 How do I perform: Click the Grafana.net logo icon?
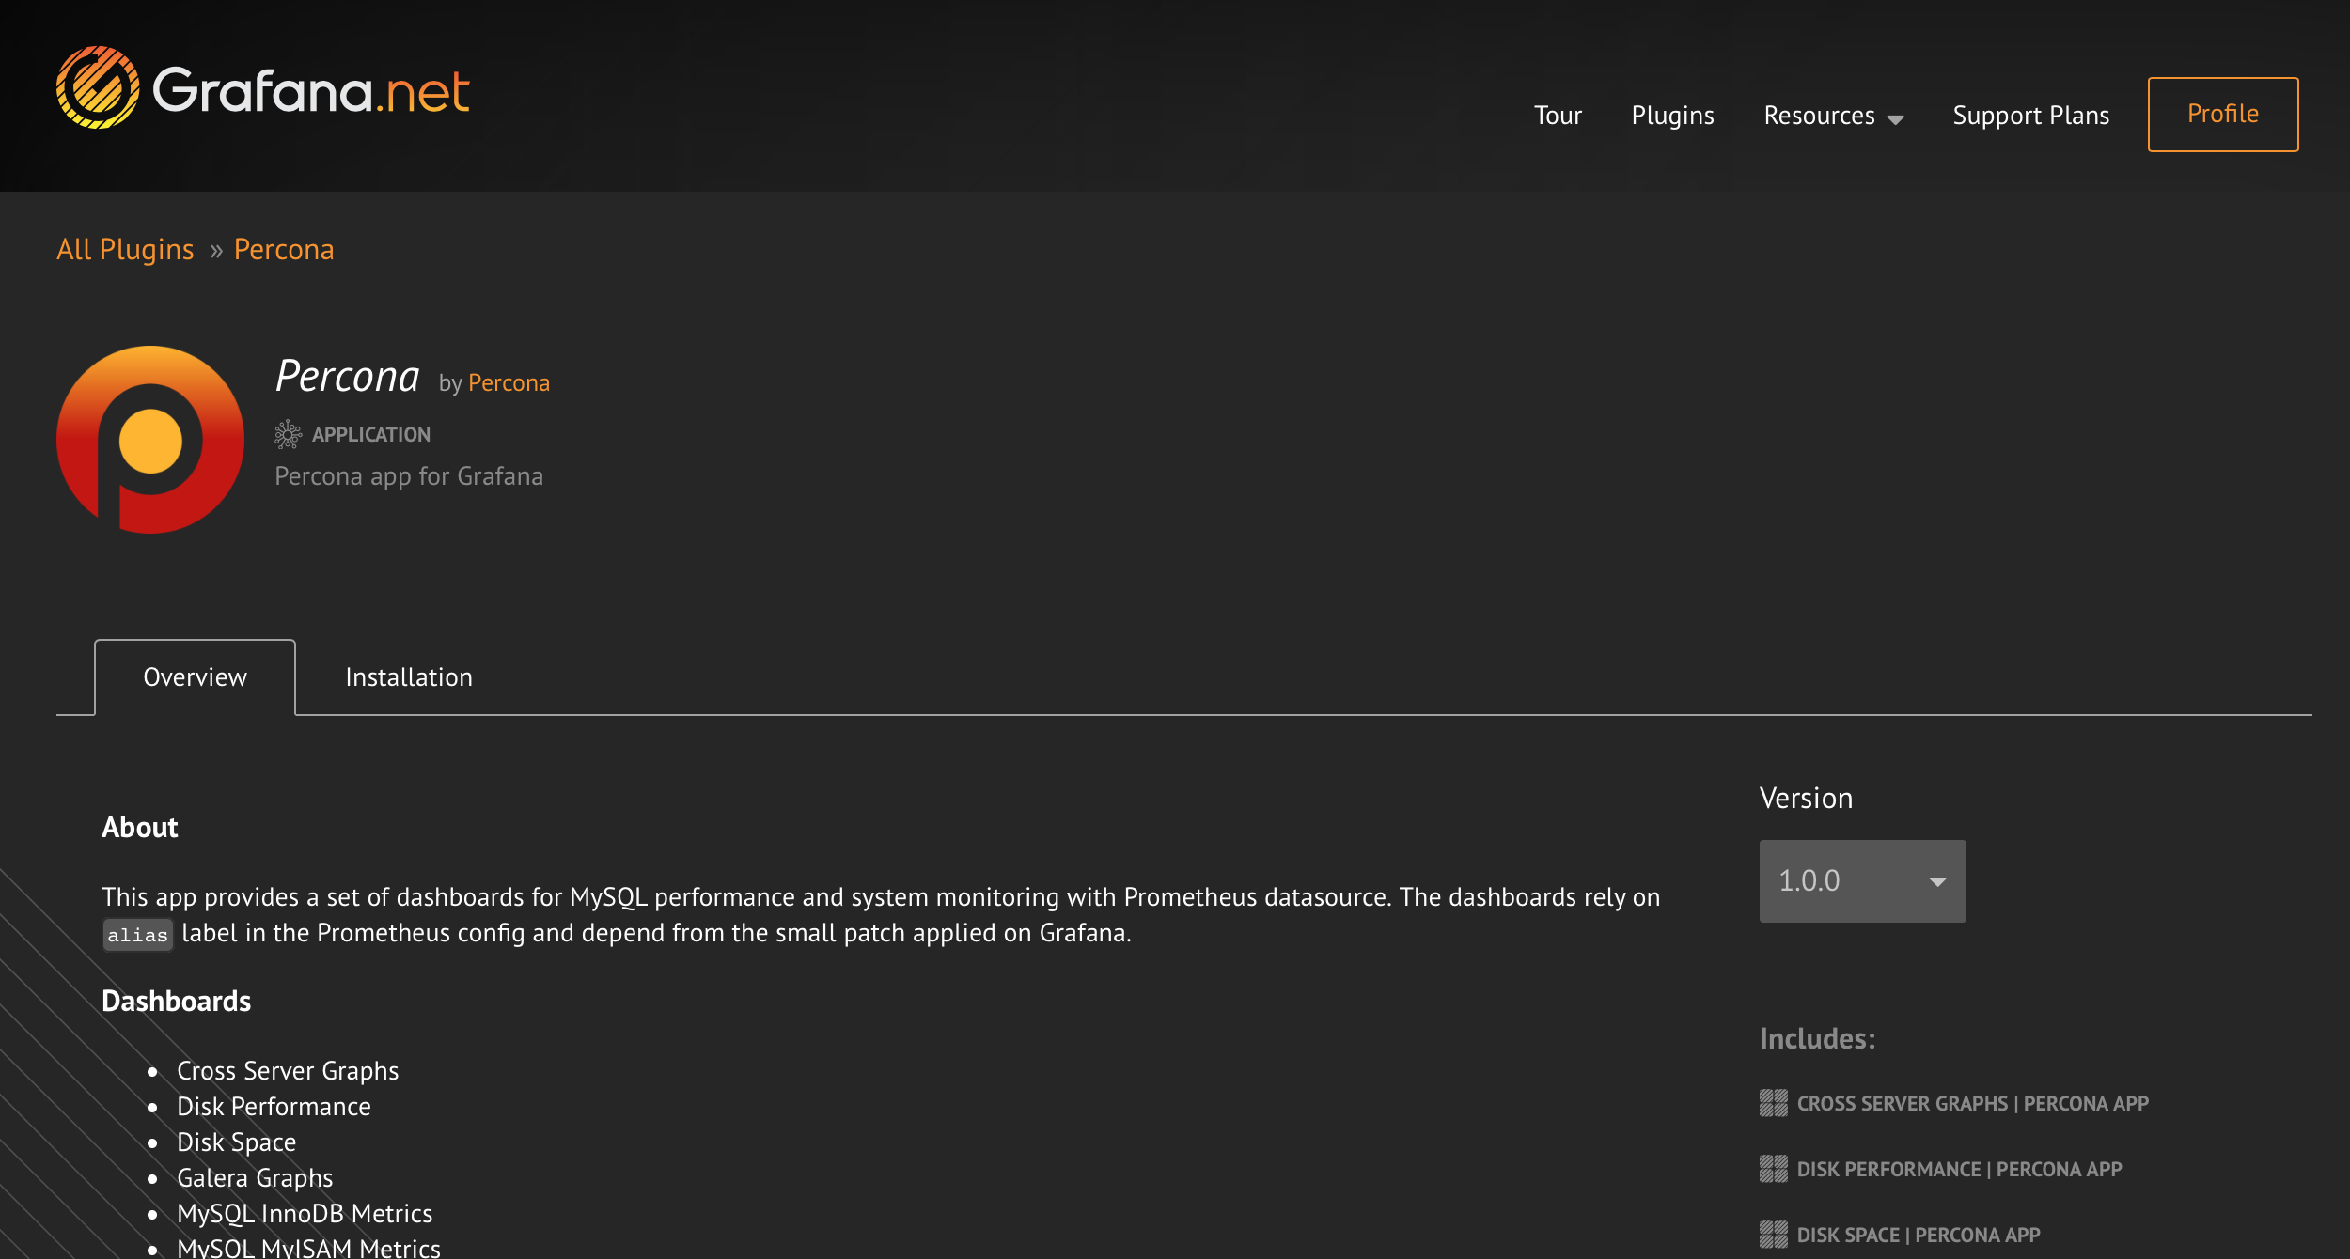(x=97, y=88)
